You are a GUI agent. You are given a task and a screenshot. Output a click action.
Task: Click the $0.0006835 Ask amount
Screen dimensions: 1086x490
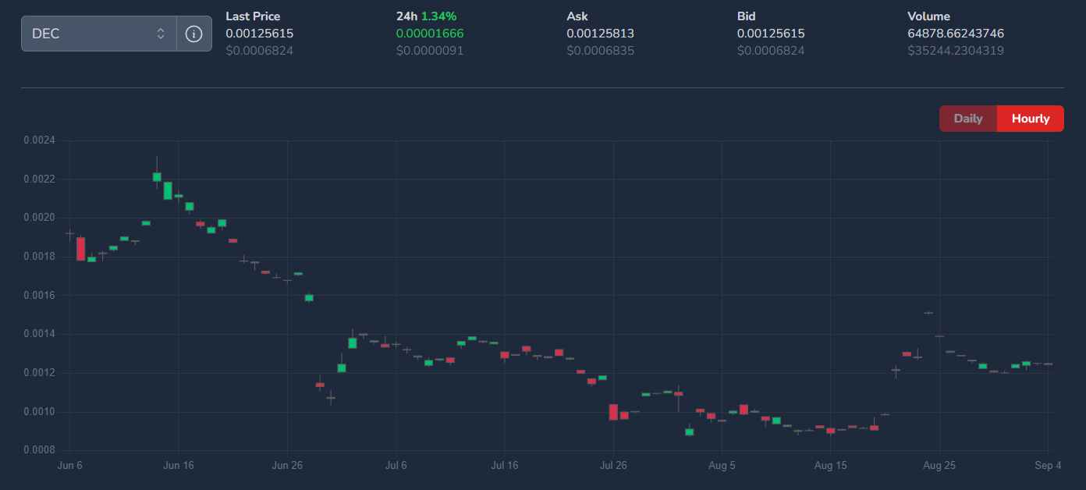pyautogui.click(x=601, y=51)
